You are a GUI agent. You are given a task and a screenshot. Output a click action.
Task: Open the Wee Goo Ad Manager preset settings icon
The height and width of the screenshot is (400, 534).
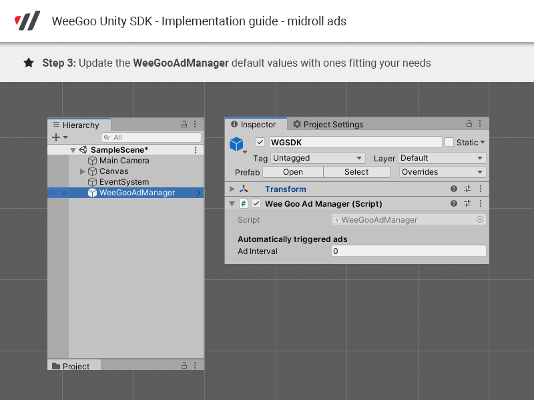[467, 204]
